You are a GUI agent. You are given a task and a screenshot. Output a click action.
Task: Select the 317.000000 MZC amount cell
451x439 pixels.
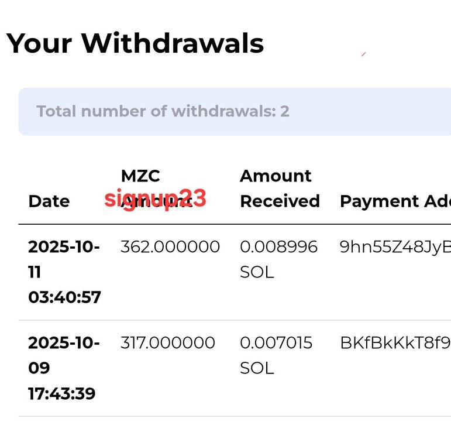[168, 342]
